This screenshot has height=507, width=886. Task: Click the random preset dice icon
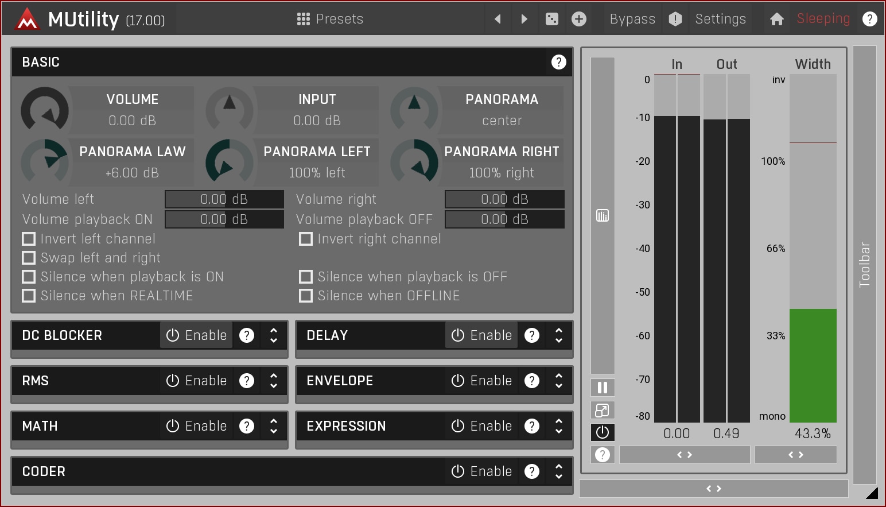(x=551, y=19)
